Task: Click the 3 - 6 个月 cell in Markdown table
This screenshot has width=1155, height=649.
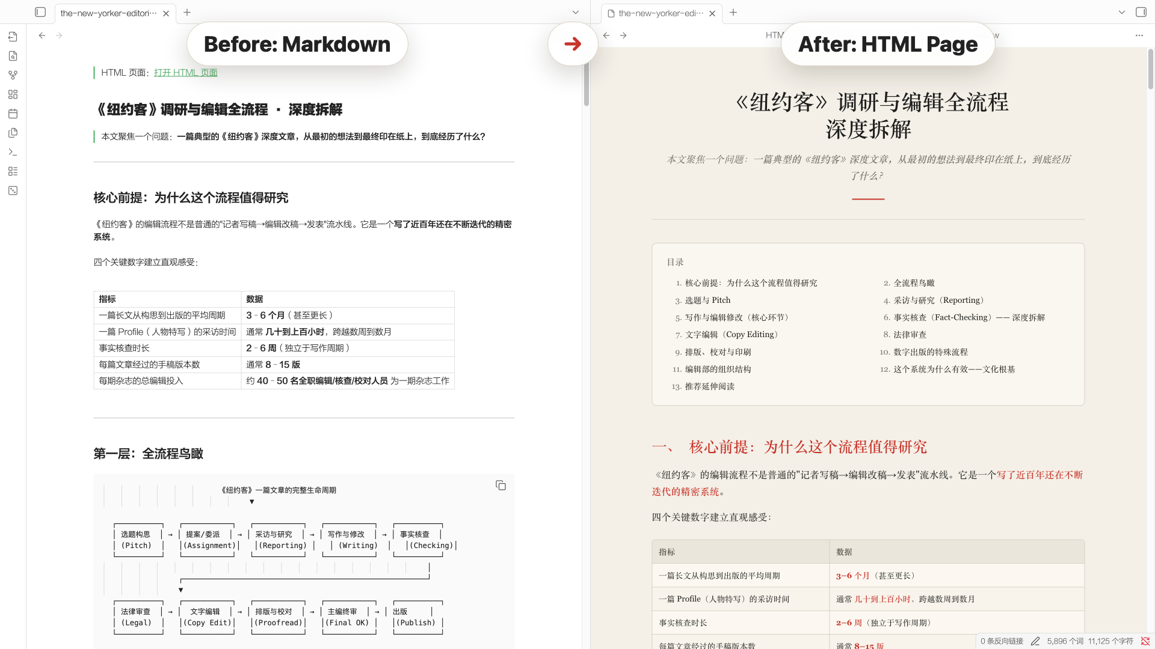Action: point(348,315)
